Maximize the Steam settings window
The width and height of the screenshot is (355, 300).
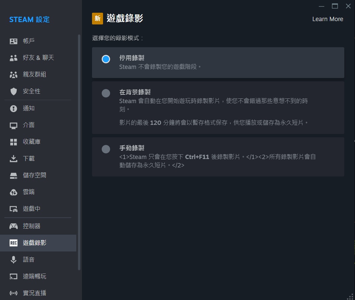335,6
